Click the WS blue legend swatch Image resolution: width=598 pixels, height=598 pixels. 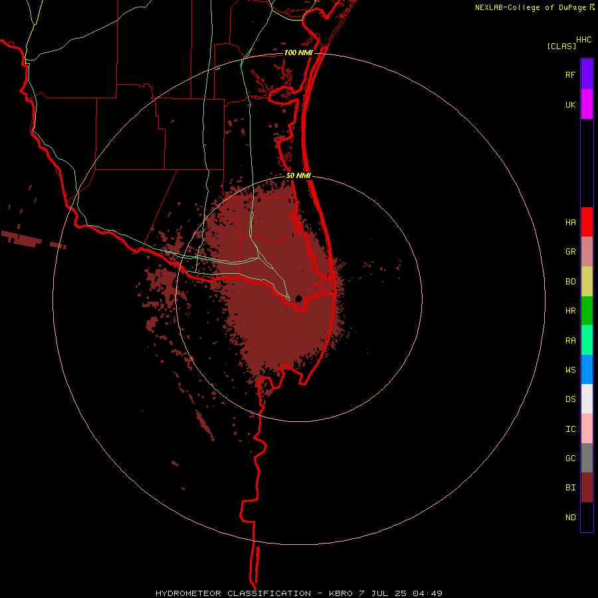click(x=587, y=369)
